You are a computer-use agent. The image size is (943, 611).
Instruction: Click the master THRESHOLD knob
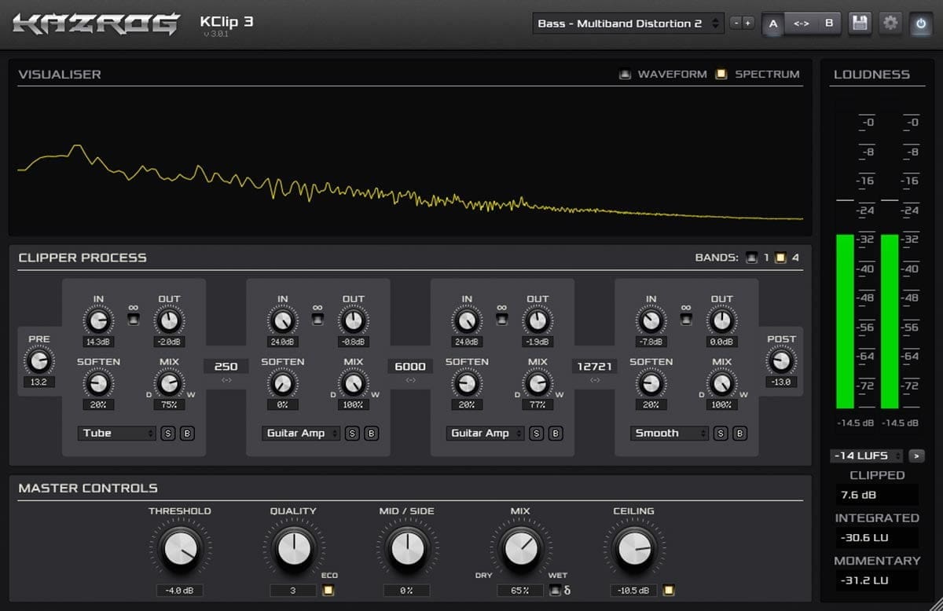(180, 549)
